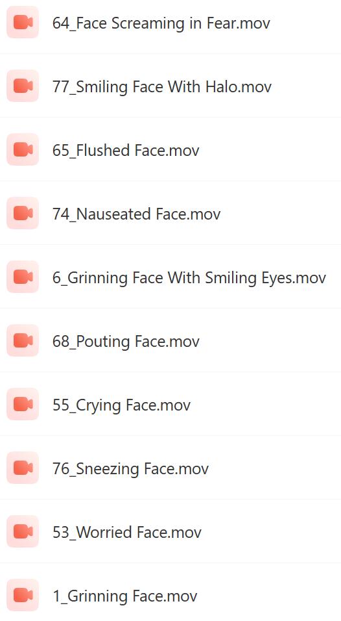This screenshot has width=341, height=621.
Task: Select the video icon for 76_Sneezing Face.mov
Action: pos(23,468)
